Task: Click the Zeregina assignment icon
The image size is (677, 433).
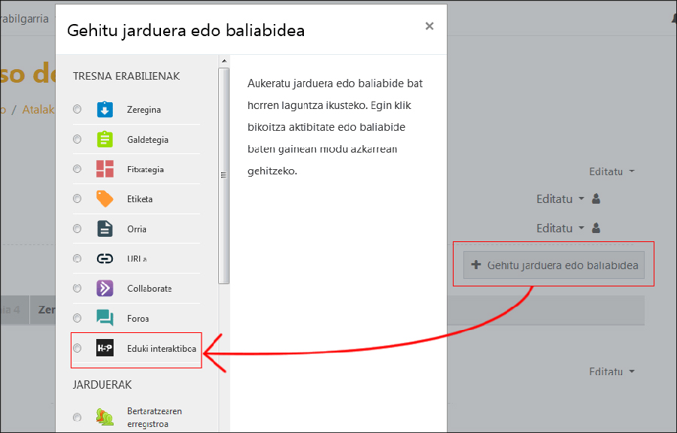Action: coord(105,110)
